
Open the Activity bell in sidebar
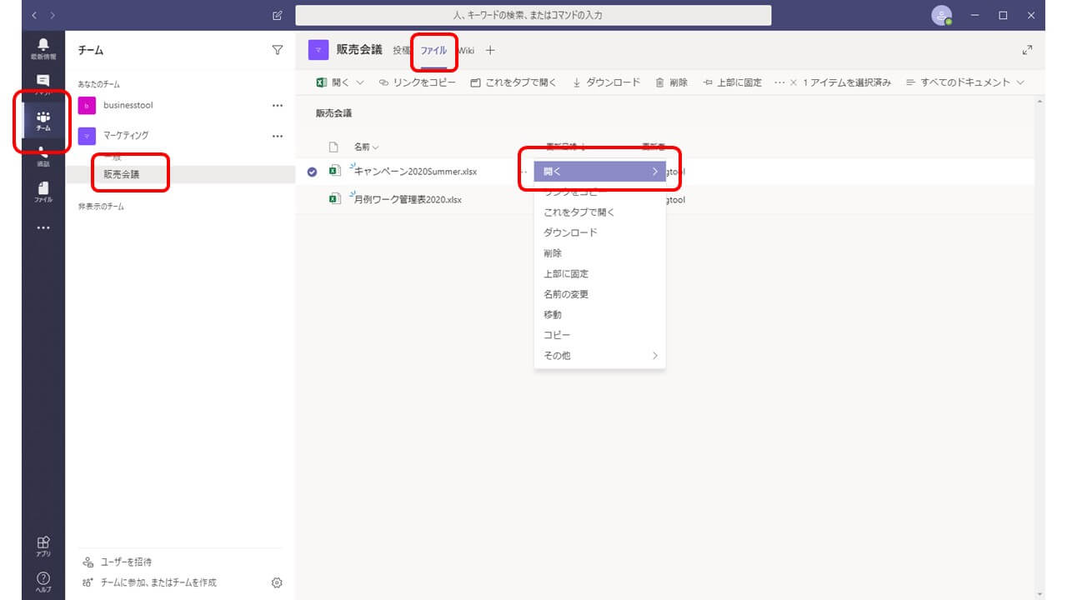(43, 48)
